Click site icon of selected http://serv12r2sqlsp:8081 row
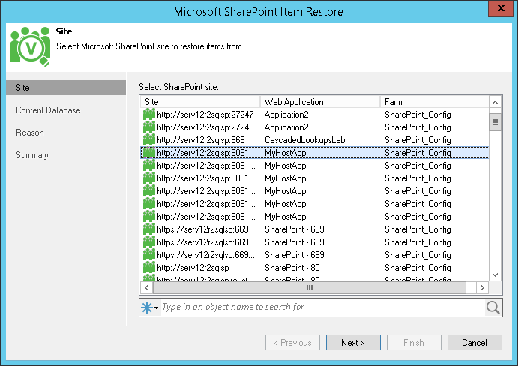 click(149, 153)
